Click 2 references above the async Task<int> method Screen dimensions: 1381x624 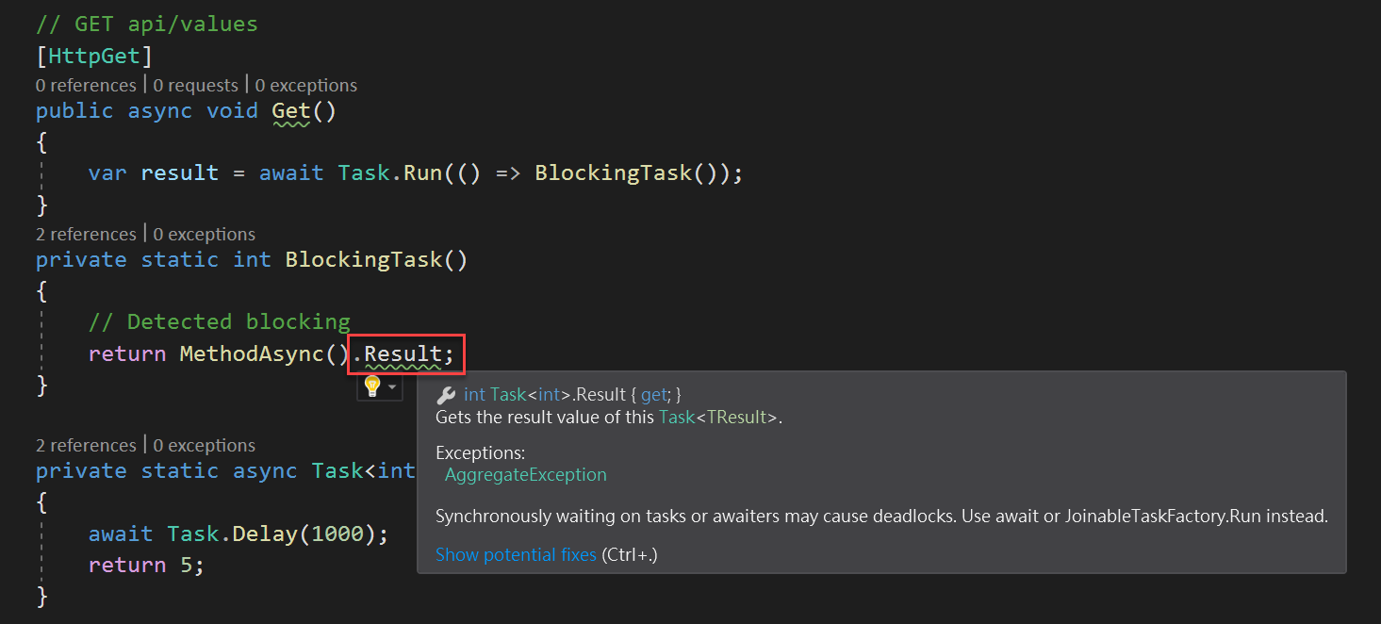tap(86, 445)
